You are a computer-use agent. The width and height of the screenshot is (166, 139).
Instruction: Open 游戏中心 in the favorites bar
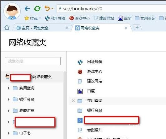pos(79,18)
